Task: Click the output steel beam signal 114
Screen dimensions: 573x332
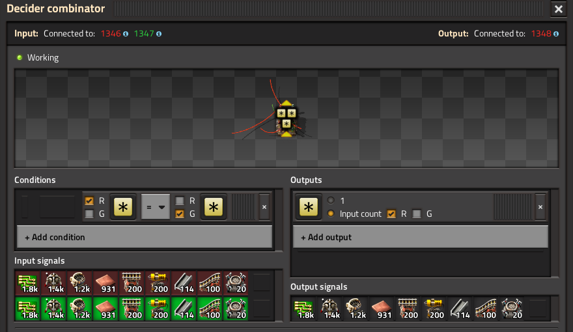Action: point(460,309)
